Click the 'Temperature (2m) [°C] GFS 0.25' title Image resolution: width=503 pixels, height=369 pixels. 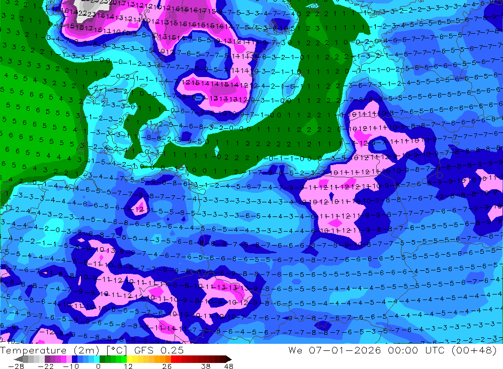pos(92,350)
